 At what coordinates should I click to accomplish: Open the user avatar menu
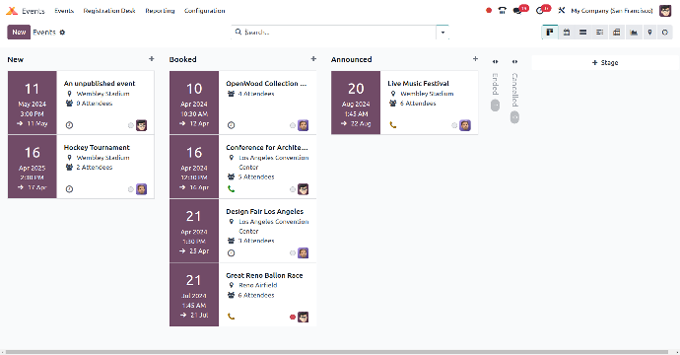[x=665, y=11]
